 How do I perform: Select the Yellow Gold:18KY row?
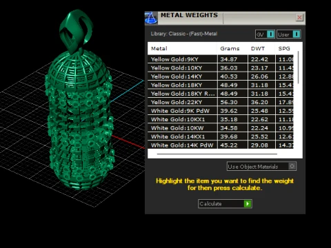pos(221,85)
